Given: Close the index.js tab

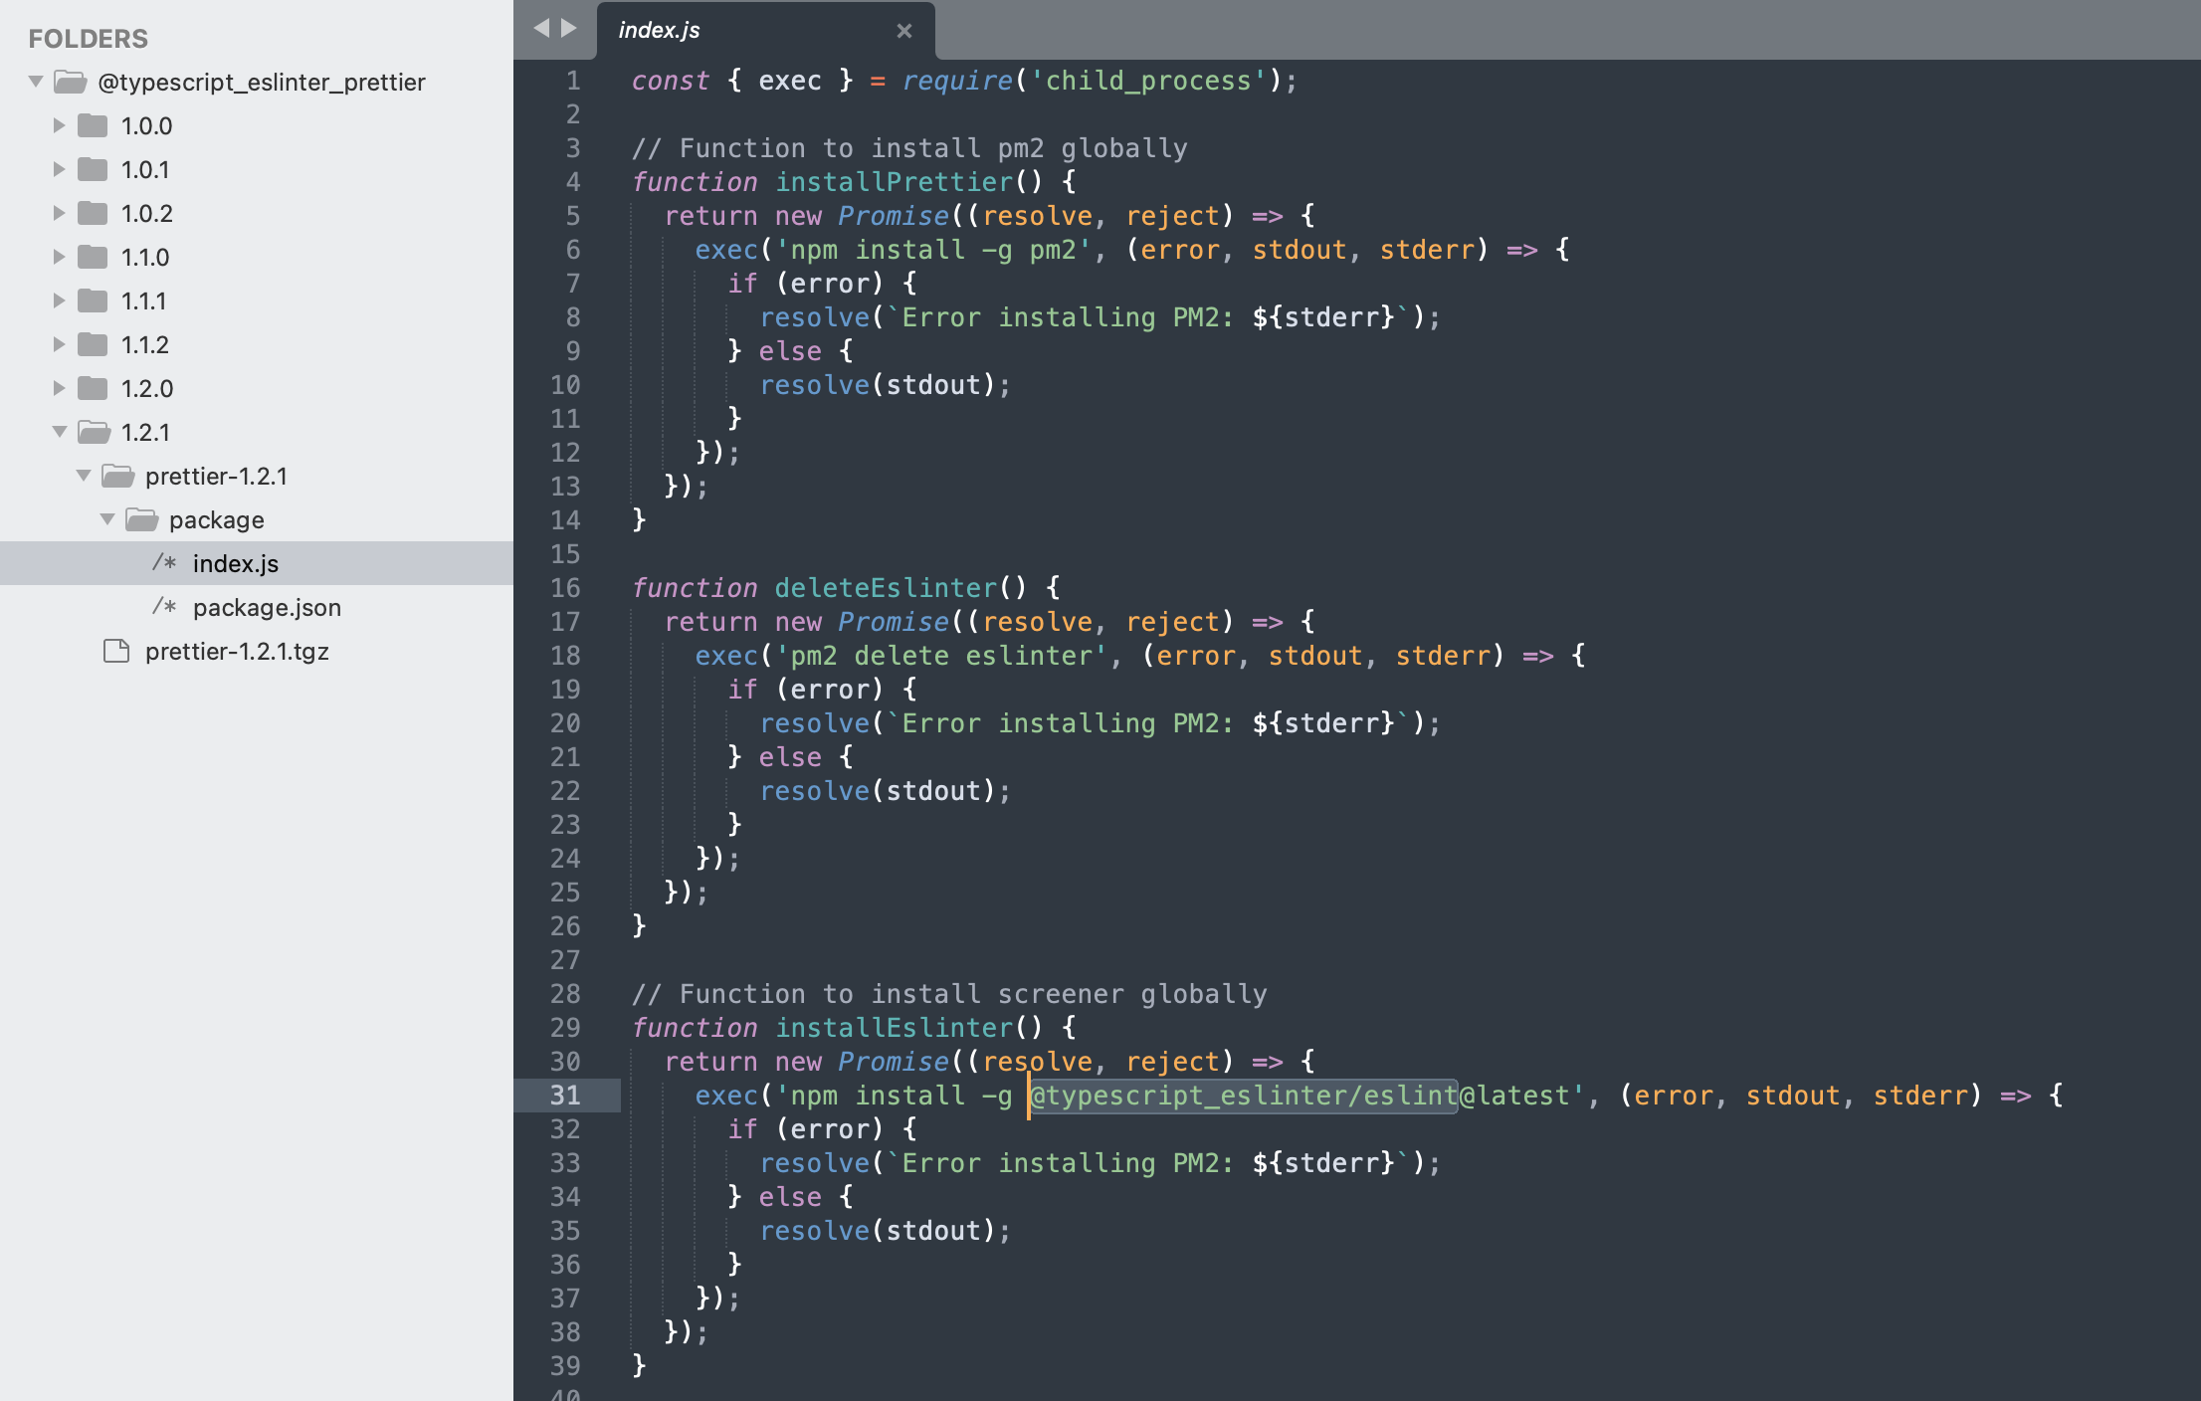Looking at the screenshot, I should point(903,30).
